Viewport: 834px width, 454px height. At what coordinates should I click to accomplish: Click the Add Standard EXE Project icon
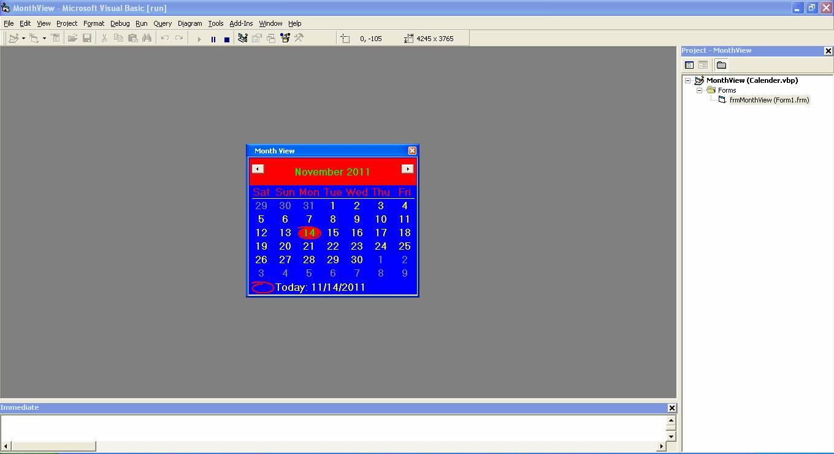(x=13, y=38)
